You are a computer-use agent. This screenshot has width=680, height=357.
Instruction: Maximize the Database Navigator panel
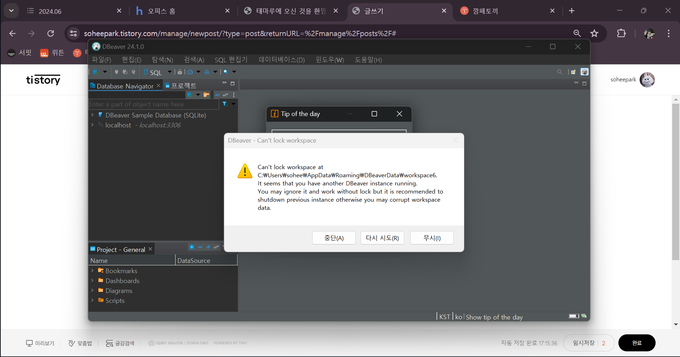click(x=233, y=84)
